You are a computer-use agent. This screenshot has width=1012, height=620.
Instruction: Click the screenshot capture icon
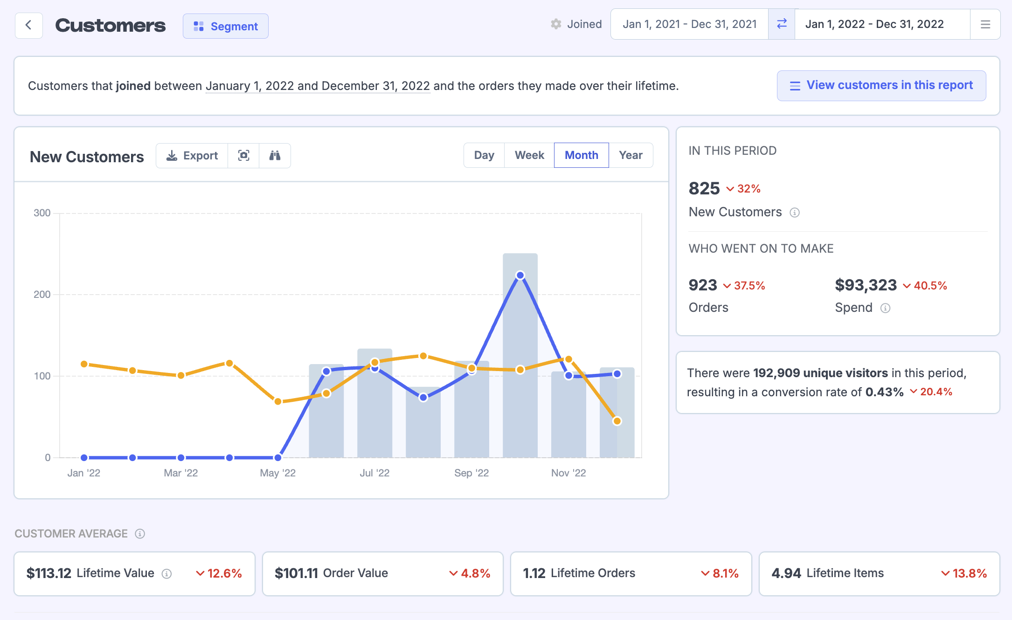pyautogui.click(x=243, y=156)
